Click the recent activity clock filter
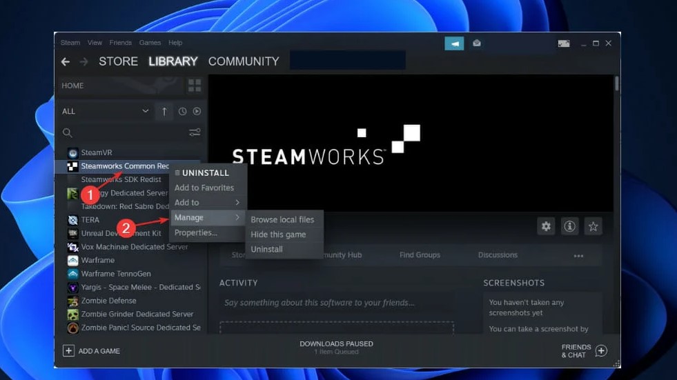The width and height of the screenshot is (677, 380). pyautogui.click(x=183, y=111)
